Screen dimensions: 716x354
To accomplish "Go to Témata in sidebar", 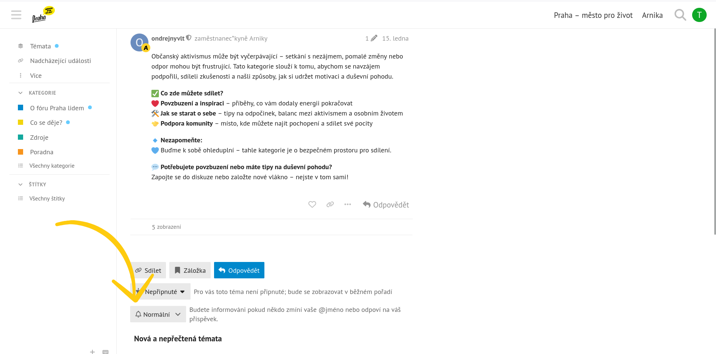I will (x=40, y=46).
